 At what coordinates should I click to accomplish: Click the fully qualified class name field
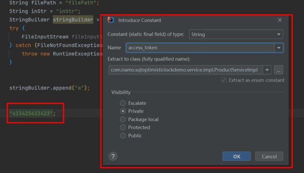pos(186,70)
